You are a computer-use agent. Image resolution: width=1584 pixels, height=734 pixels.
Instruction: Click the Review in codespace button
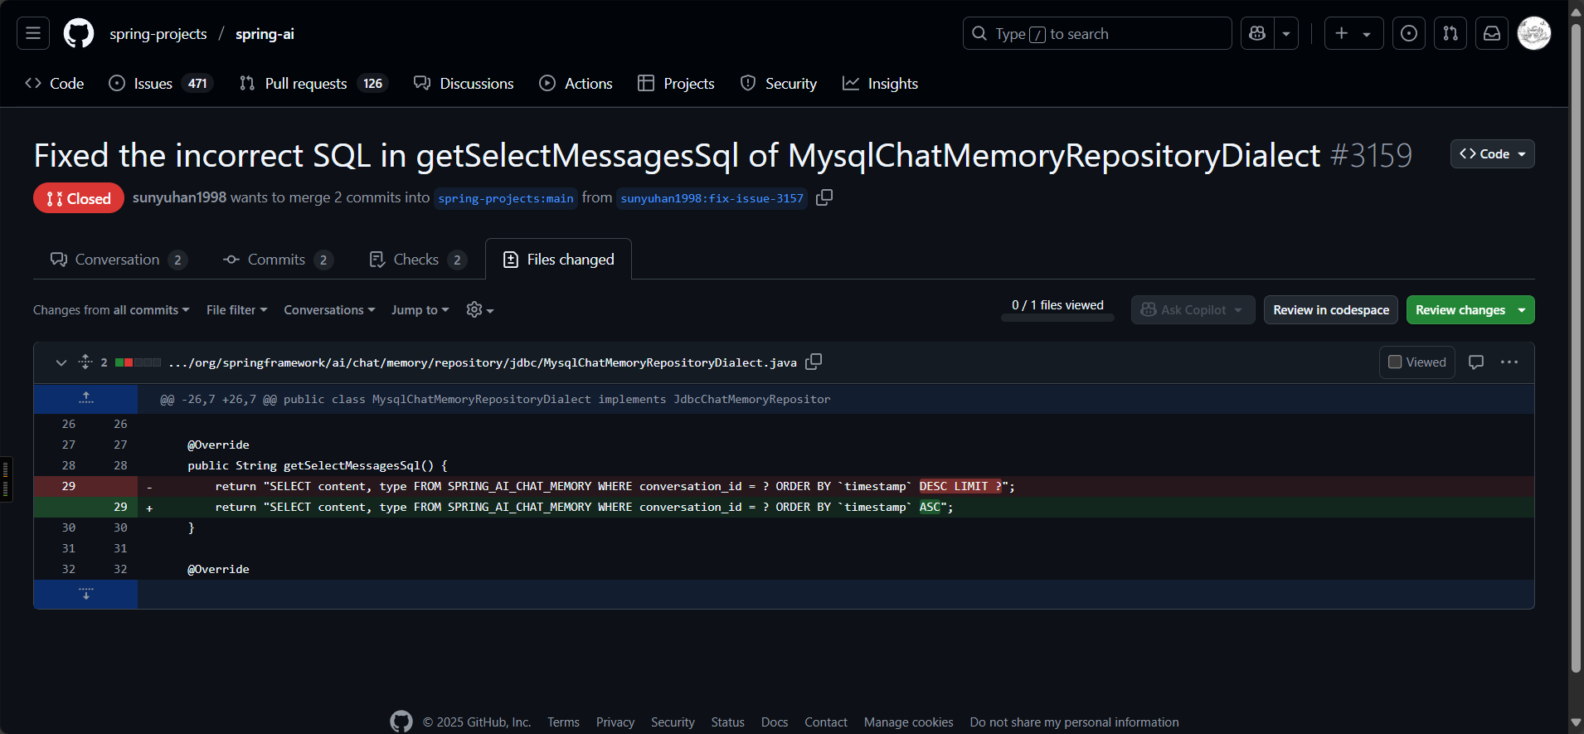coord(1330,309)
